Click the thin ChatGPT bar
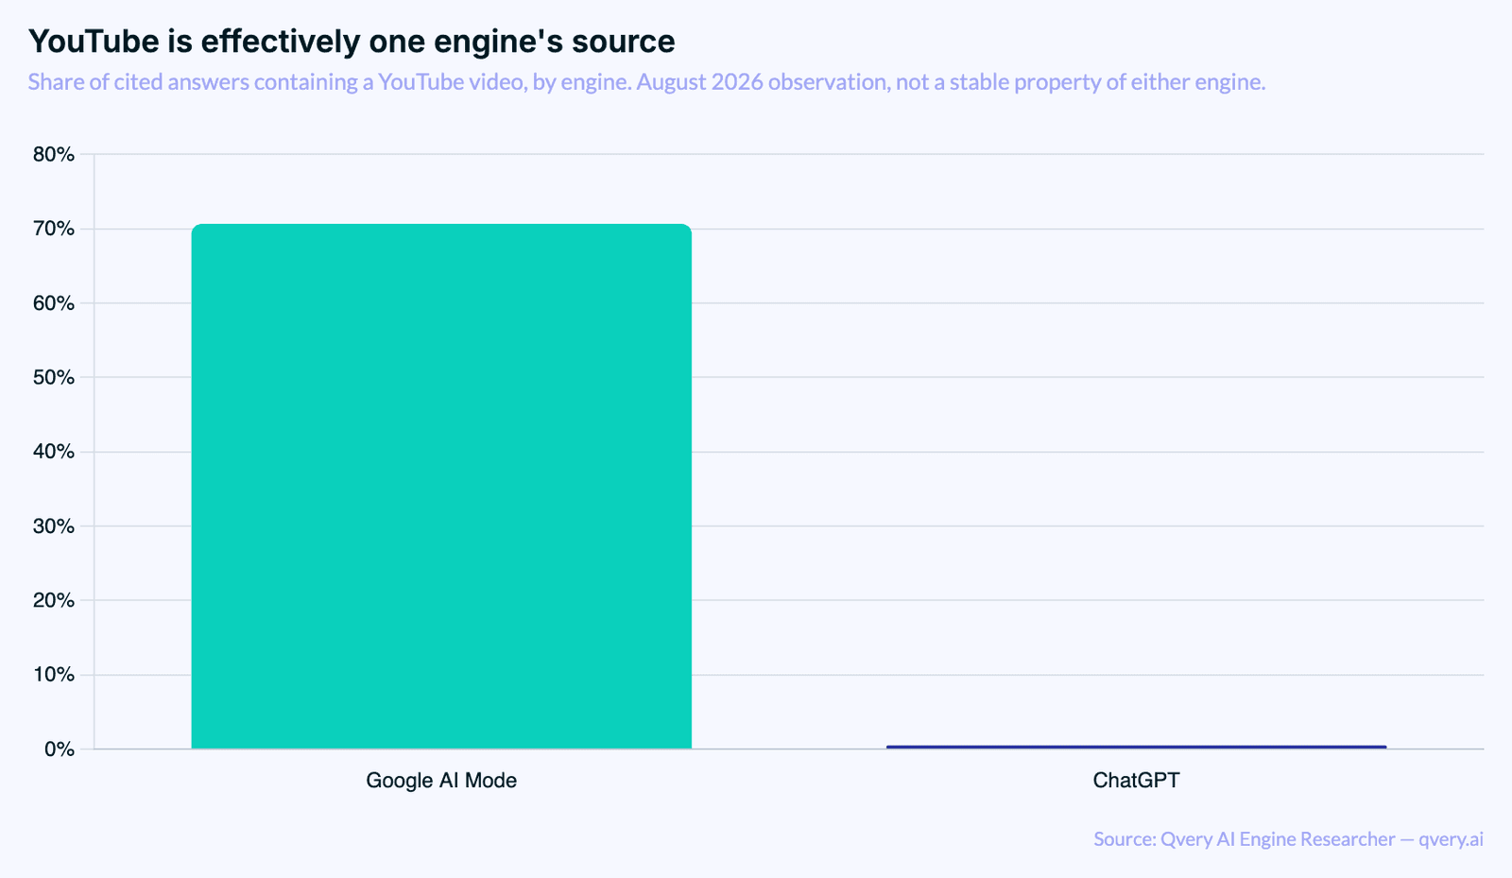The image size is (1512, 878). pos(1136,747)
